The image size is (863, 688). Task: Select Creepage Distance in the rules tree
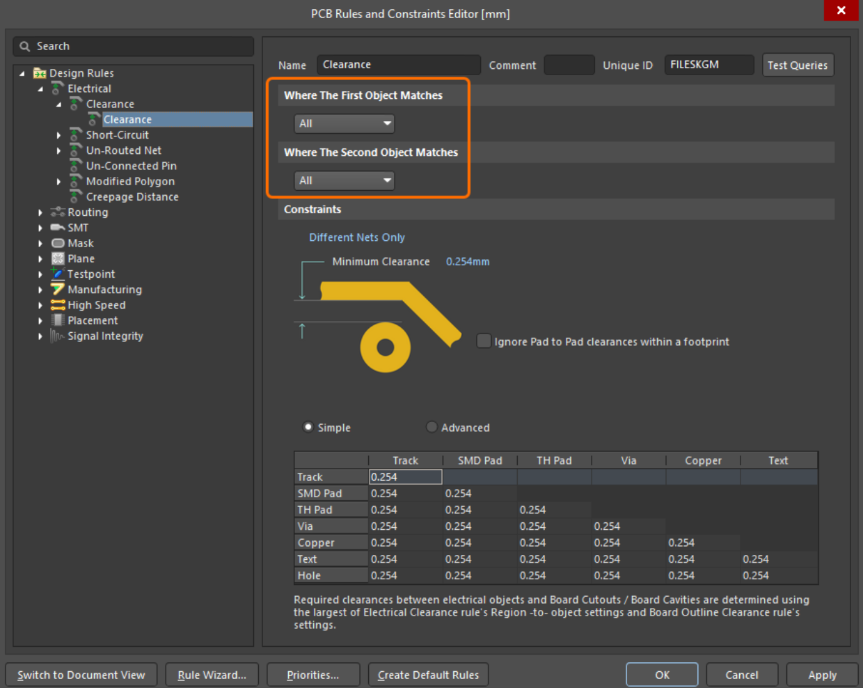[132, 197]
